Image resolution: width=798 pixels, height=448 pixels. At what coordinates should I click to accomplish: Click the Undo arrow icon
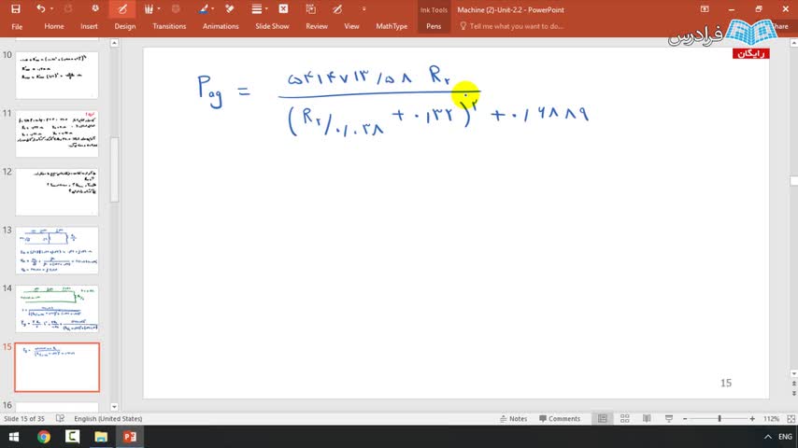click(41, 8)
